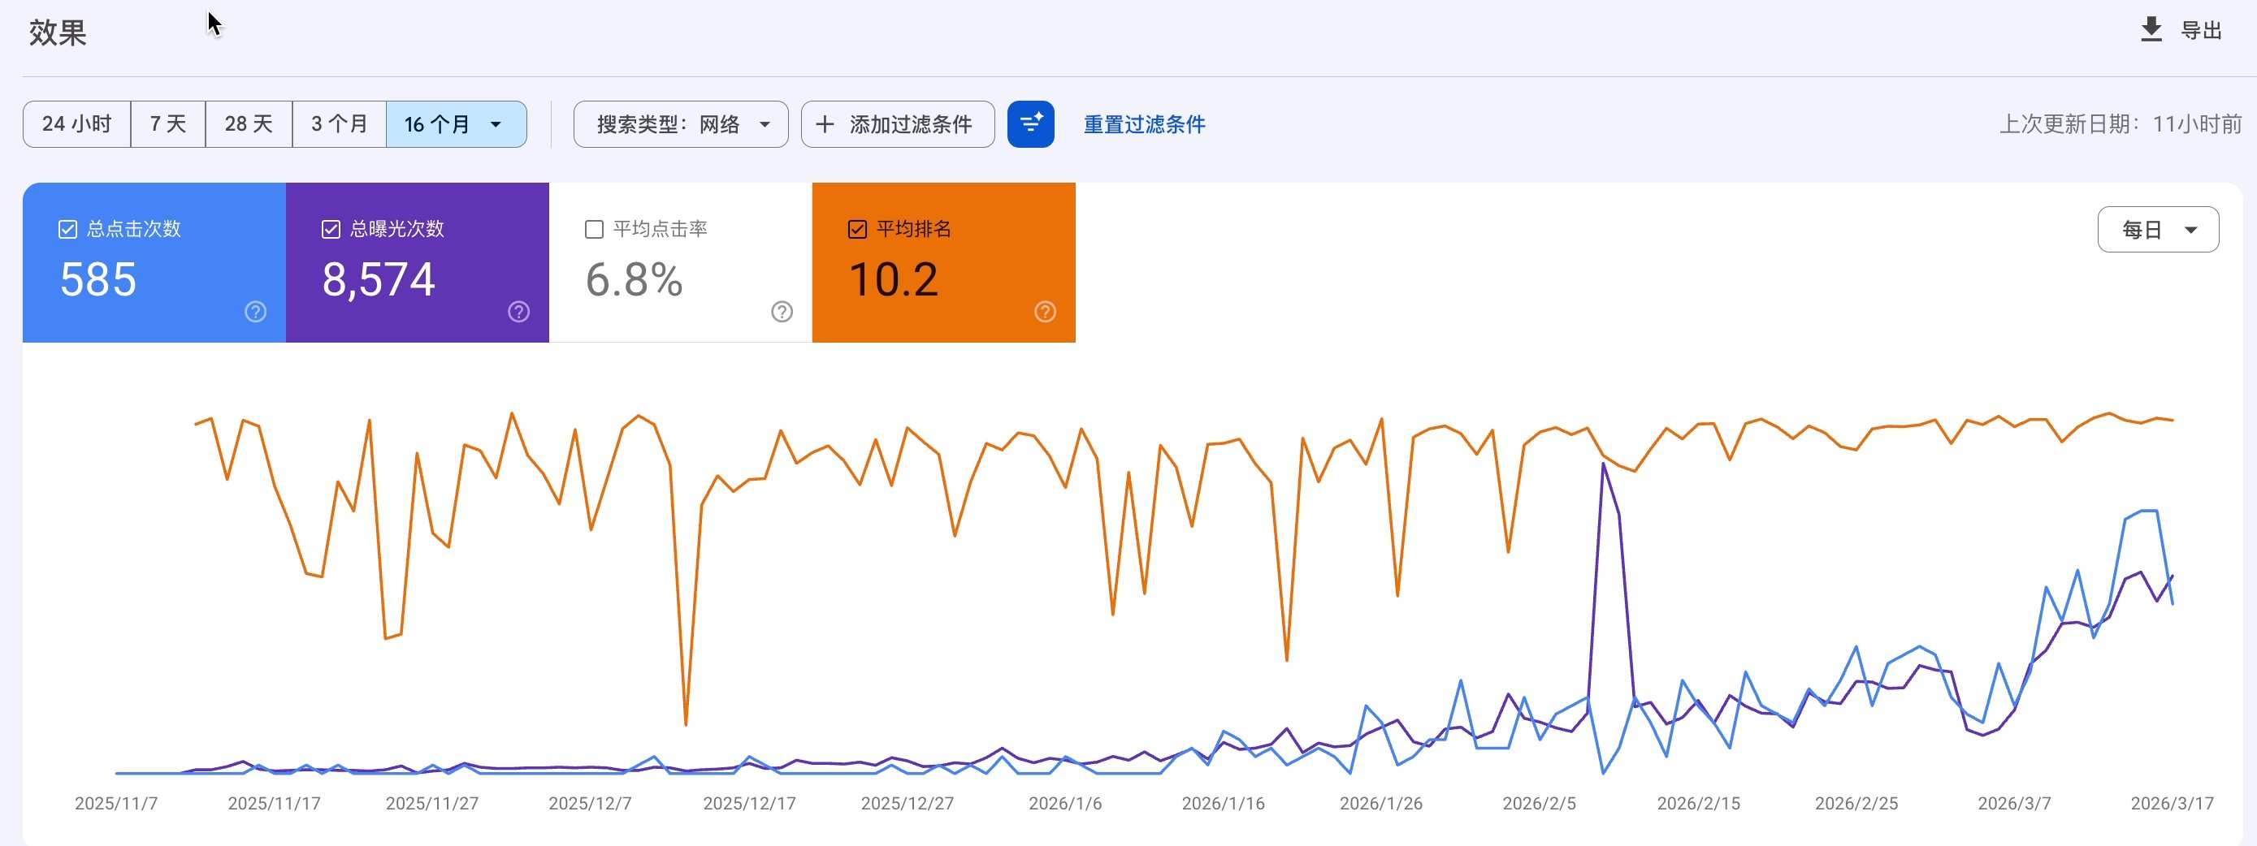Image resolution: width=2257 pixels, height=846 pixels.
Task: Click the 上次更新日期：11小时前 text
Action: click(2121, 124)
